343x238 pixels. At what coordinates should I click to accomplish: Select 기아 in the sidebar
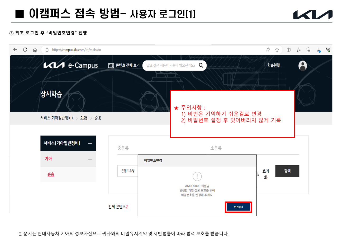pos(49,159)
